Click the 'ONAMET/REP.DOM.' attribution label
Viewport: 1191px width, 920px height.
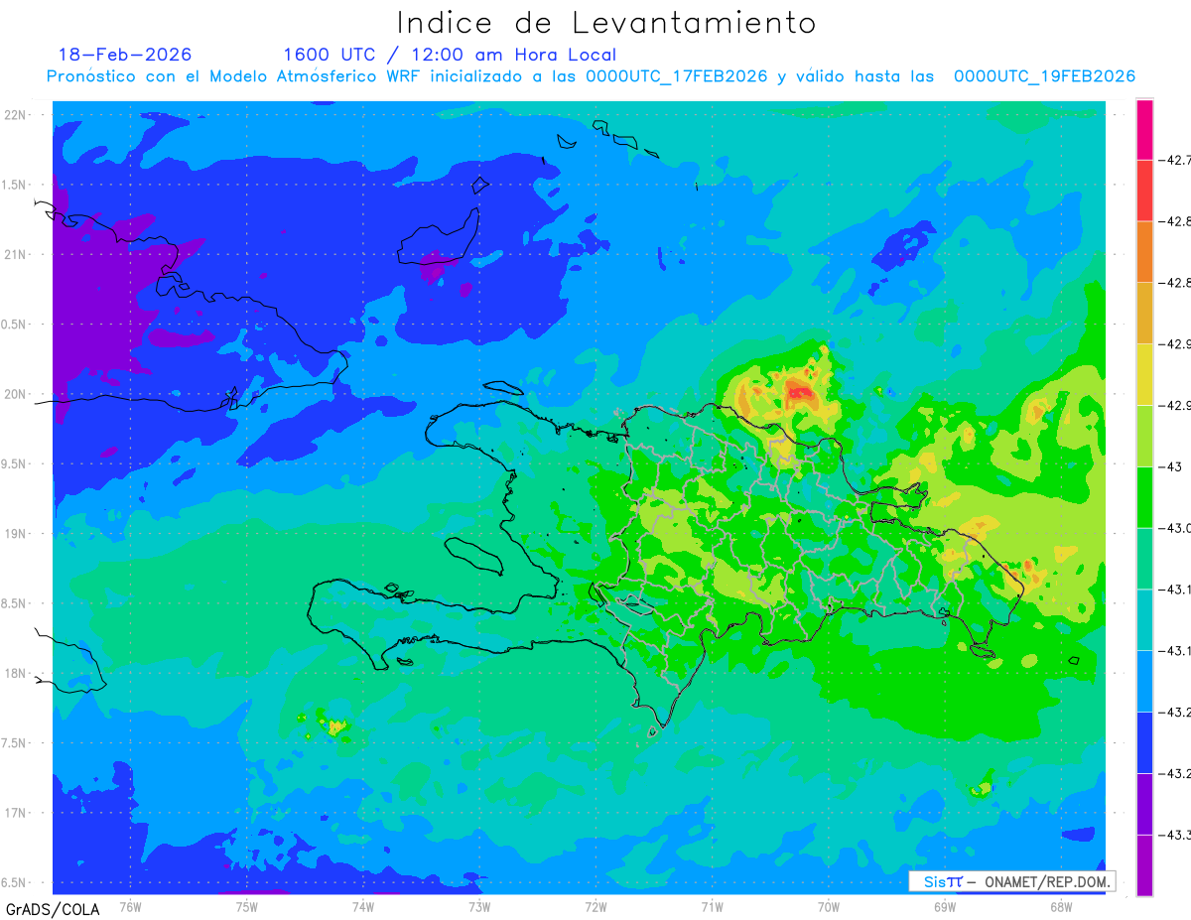coord(1046,881)
